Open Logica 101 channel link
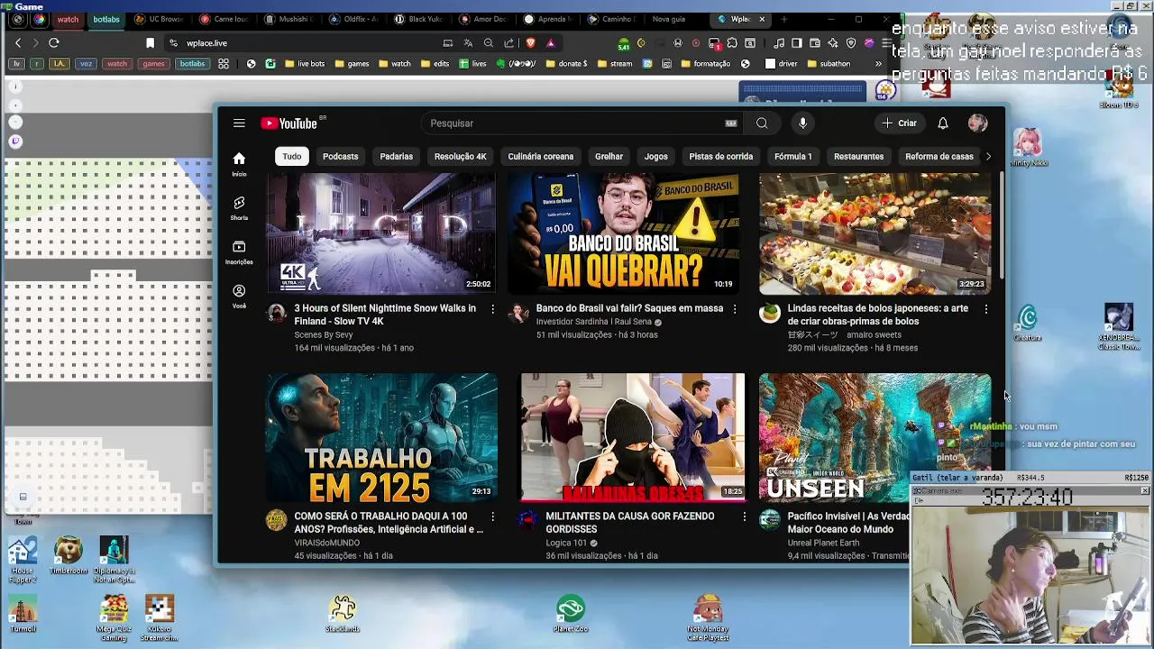The width and height of the screenshot is (1154, 649). tap(566, 543)
